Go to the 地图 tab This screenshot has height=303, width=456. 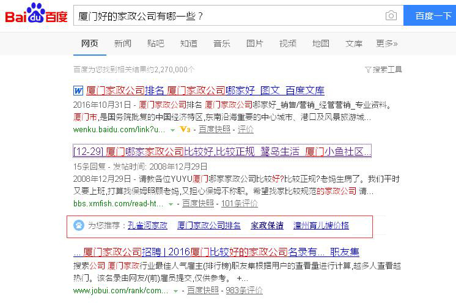pos(320,43)
